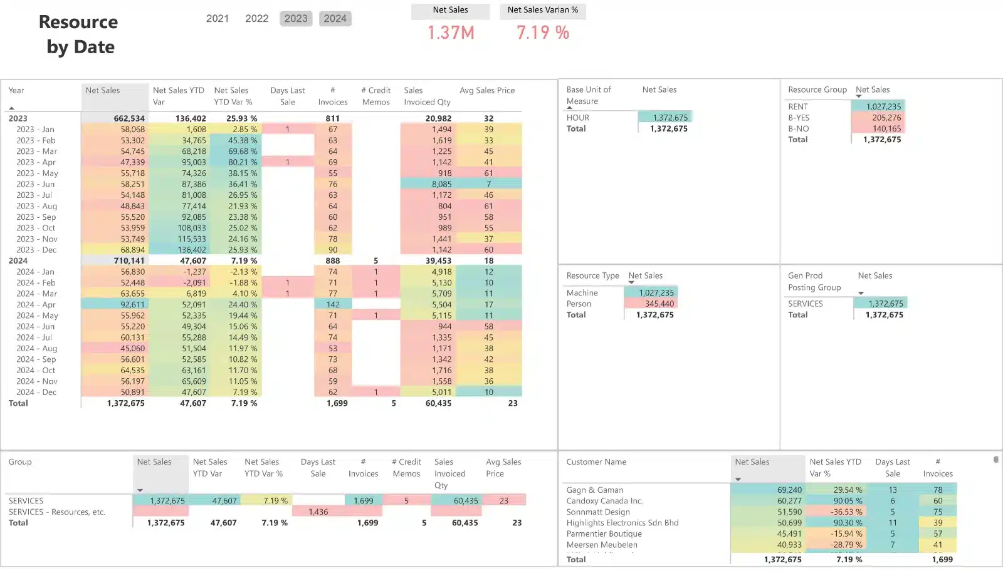Click Avg Sales Price header in date table
Viewport: 1003px width, 571px height.
pyautogui.click(x=487, y=91)
